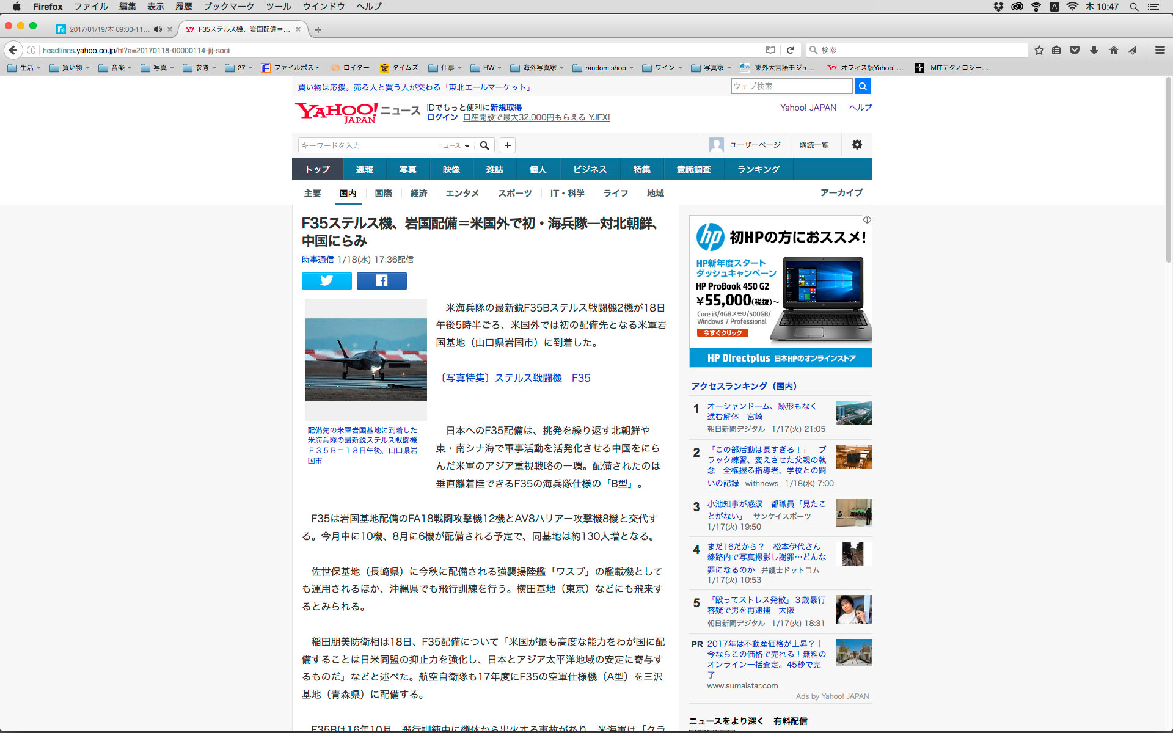Image resolution: width=1173 pixels, height=733 pixels.
Task: Click the blue web search magnifier button
Action: [x=862, y=86]
